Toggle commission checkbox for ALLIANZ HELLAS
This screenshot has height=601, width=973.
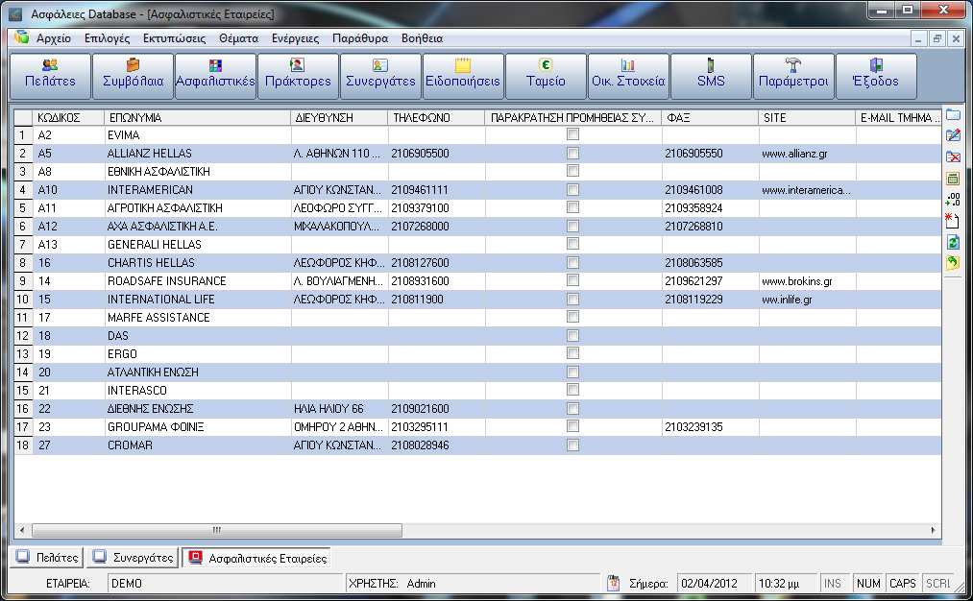pos(572,154)
